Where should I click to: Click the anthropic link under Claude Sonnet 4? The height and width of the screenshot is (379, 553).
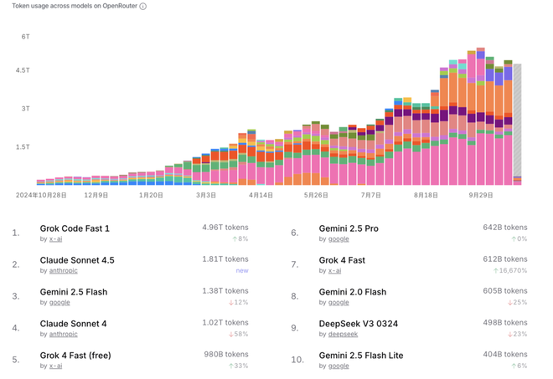65,335
